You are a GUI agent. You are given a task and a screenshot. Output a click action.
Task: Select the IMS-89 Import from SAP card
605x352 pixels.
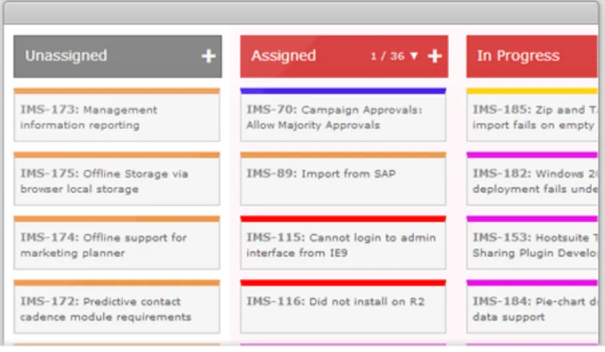point(343,181)
